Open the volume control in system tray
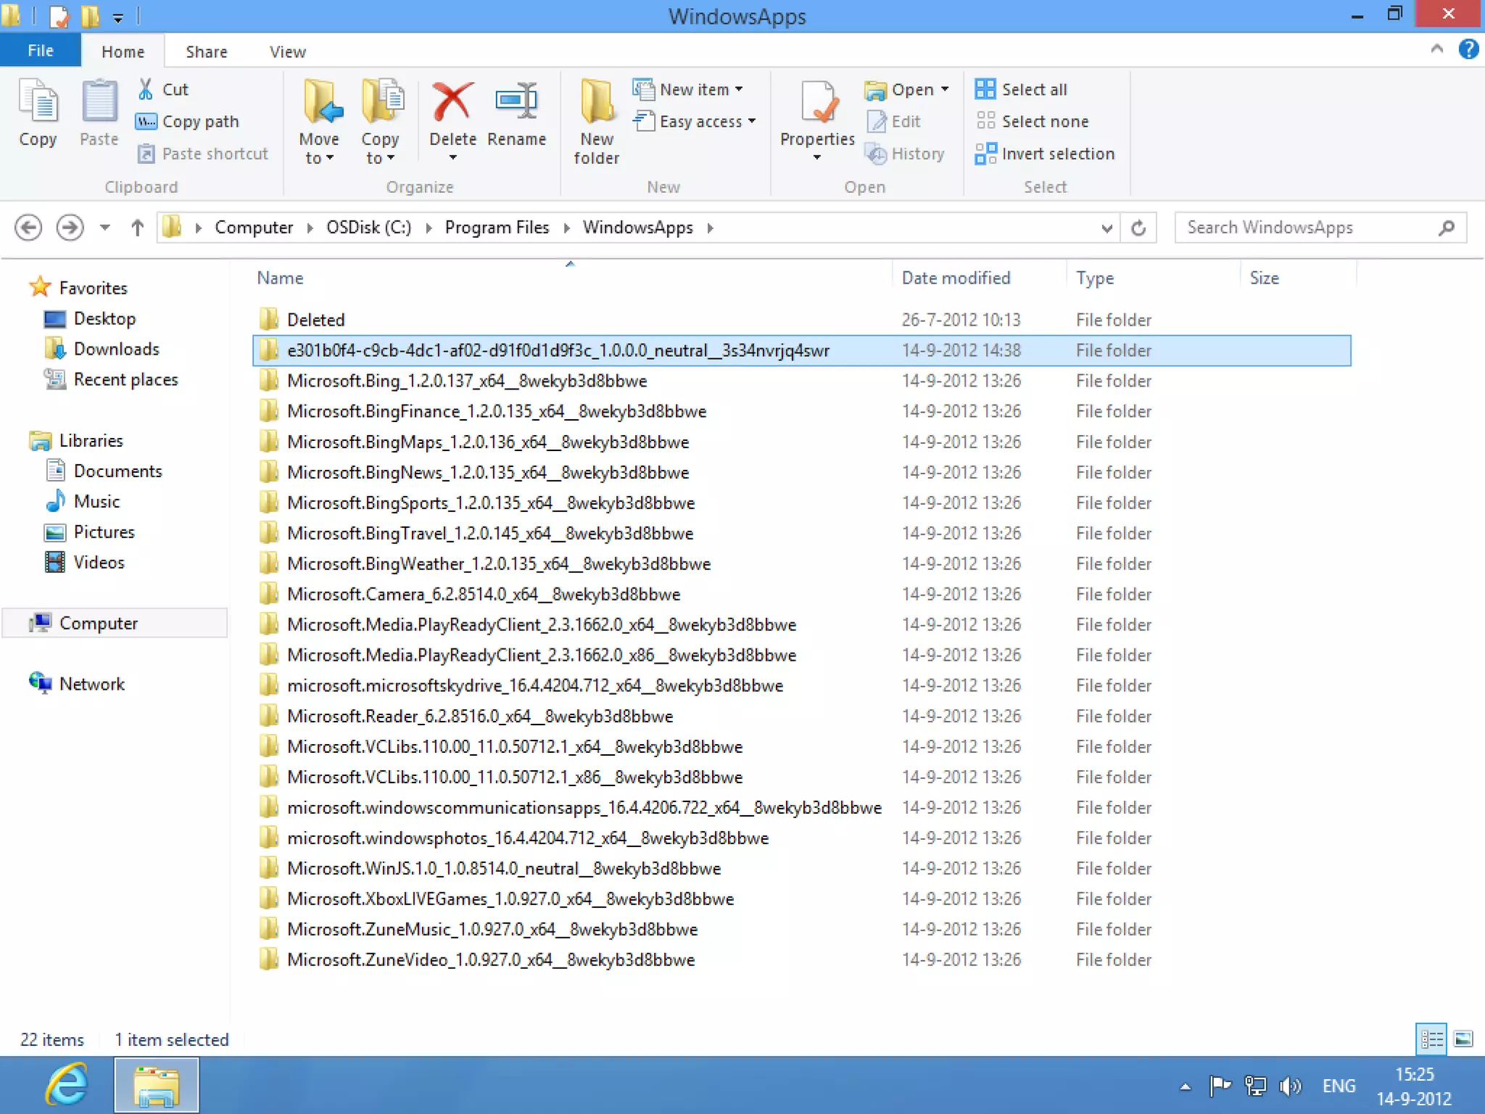This screenshot has width=1485, height=1114. [1291, 1086]
